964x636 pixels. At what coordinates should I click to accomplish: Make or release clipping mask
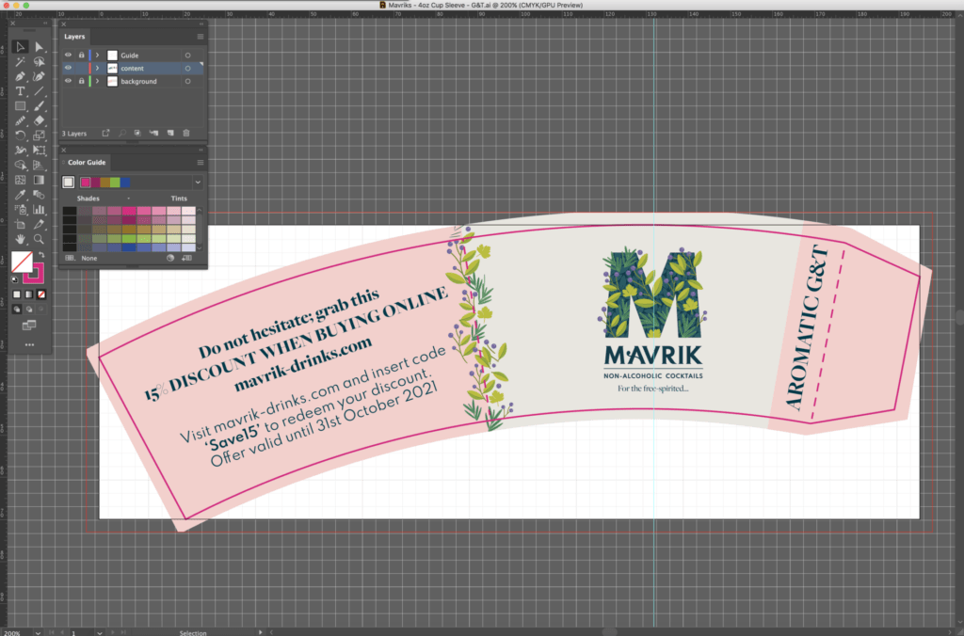pos(137,134)
